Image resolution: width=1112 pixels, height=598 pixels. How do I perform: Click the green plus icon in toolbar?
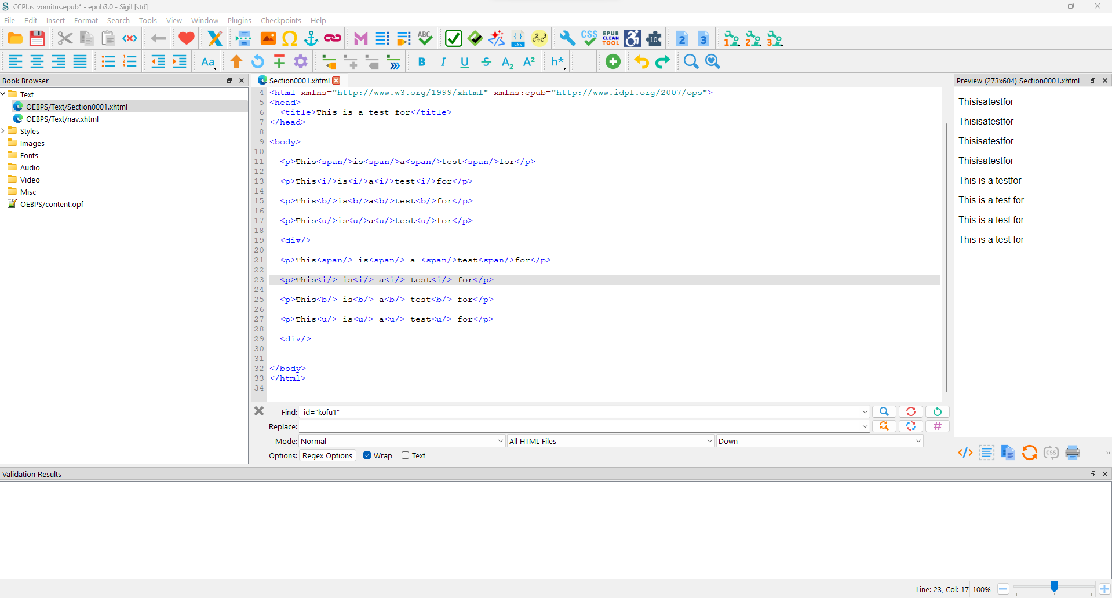tap(612, 62)
